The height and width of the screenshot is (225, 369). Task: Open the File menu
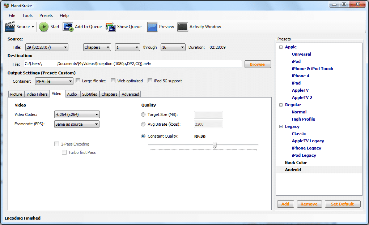point(12,16)
